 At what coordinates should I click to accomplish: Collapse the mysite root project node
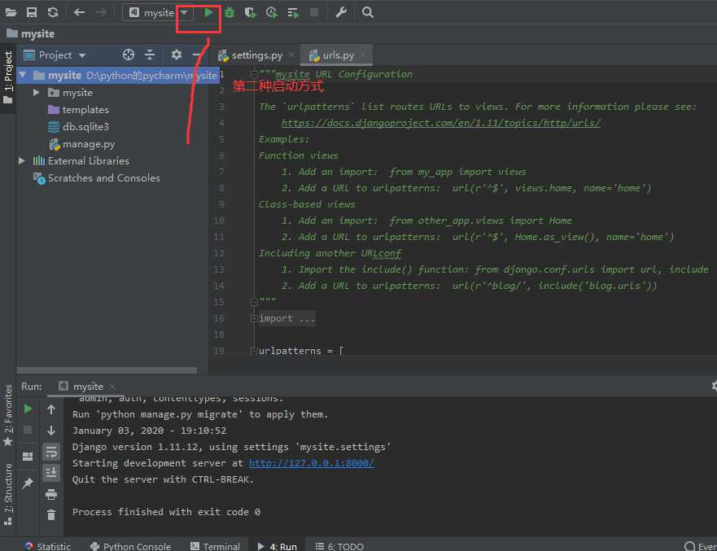[x=23, y=75]
